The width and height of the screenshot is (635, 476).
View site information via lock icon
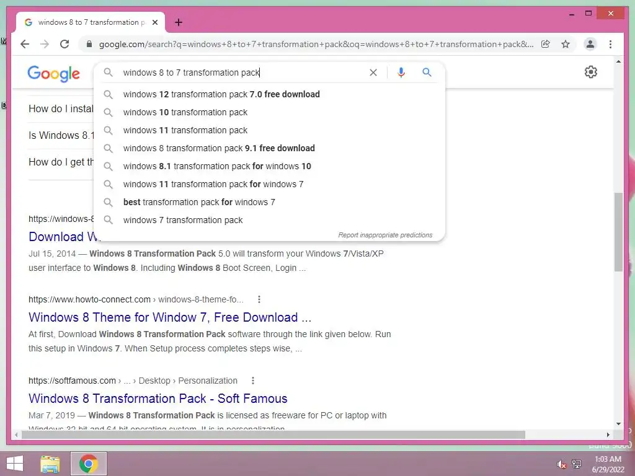(89, 44)
